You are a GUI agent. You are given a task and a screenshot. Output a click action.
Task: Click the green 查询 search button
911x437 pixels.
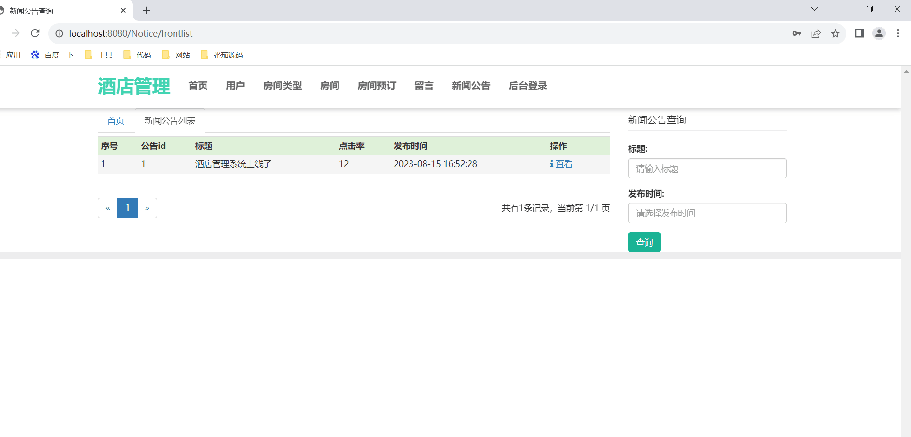644,242
